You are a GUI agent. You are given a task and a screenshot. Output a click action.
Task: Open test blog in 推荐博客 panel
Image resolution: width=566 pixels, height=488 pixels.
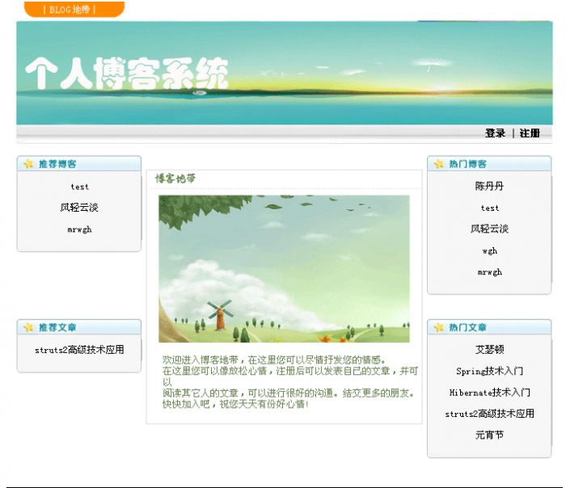click(79, 187)
